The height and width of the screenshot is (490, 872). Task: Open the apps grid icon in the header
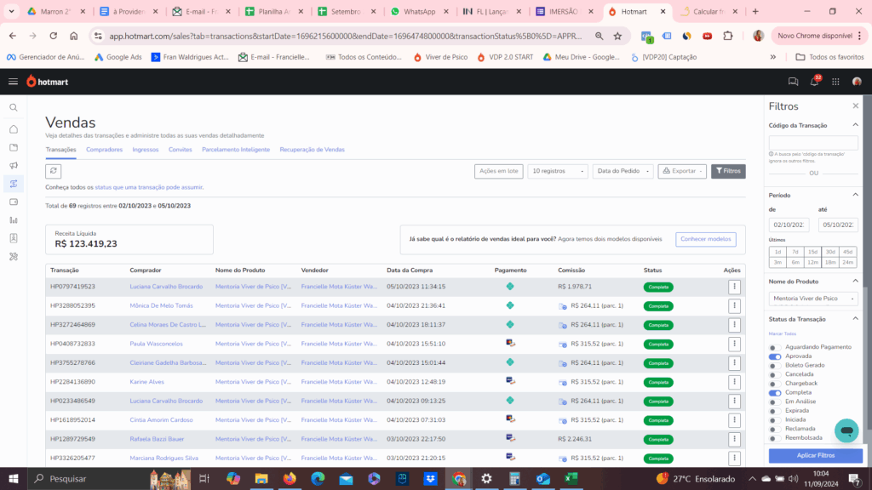tap(835, 82)
